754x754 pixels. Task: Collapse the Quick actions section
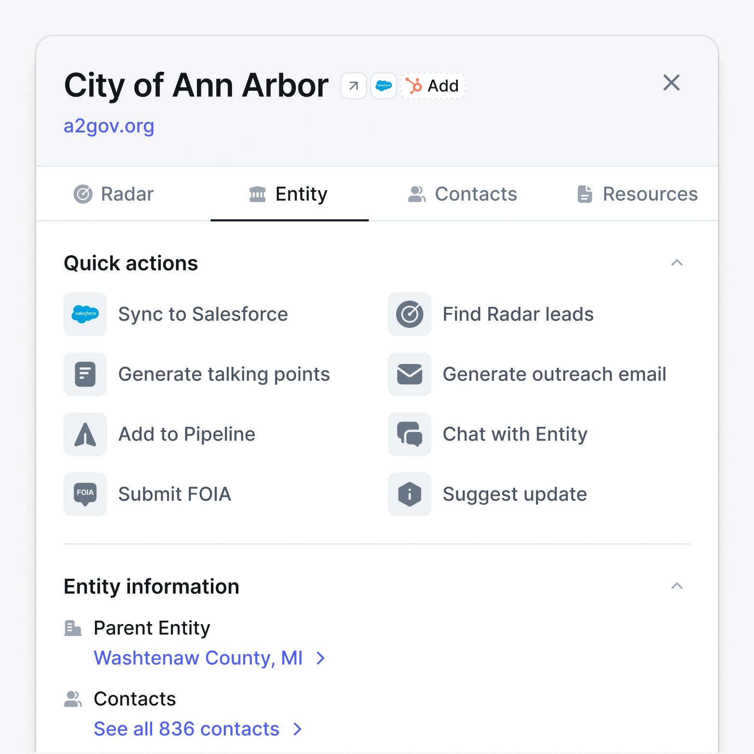[677, 263]
